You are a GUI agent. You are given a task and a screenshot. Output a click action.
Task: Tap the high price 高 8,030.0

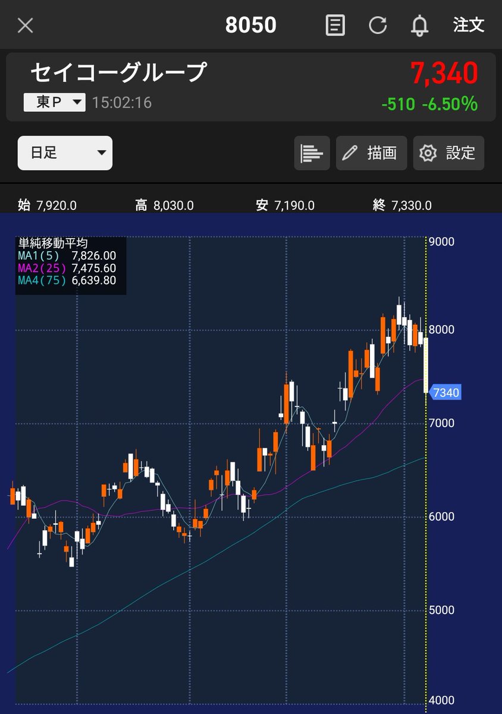tap(164, 206)
